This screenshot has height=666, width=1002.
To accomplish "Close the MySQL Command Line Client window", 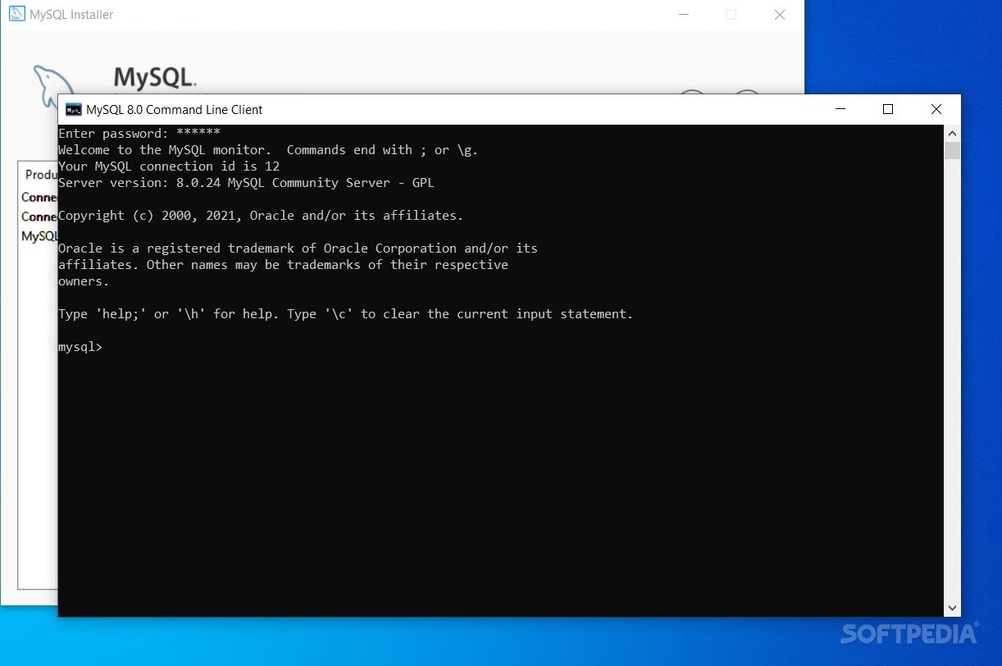I will point(936,109).
